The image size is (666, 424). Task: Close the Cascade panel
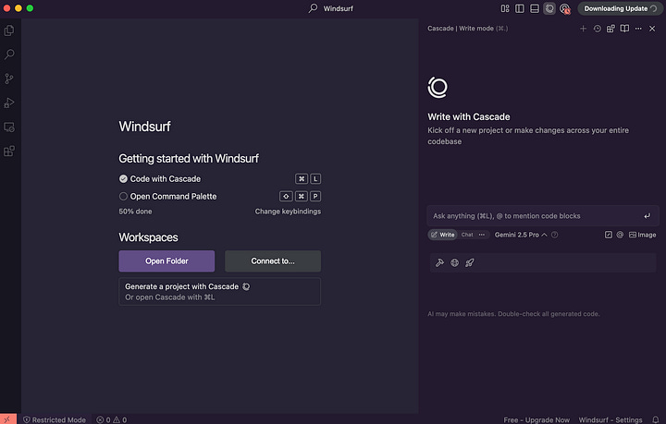tap(652, 29)
